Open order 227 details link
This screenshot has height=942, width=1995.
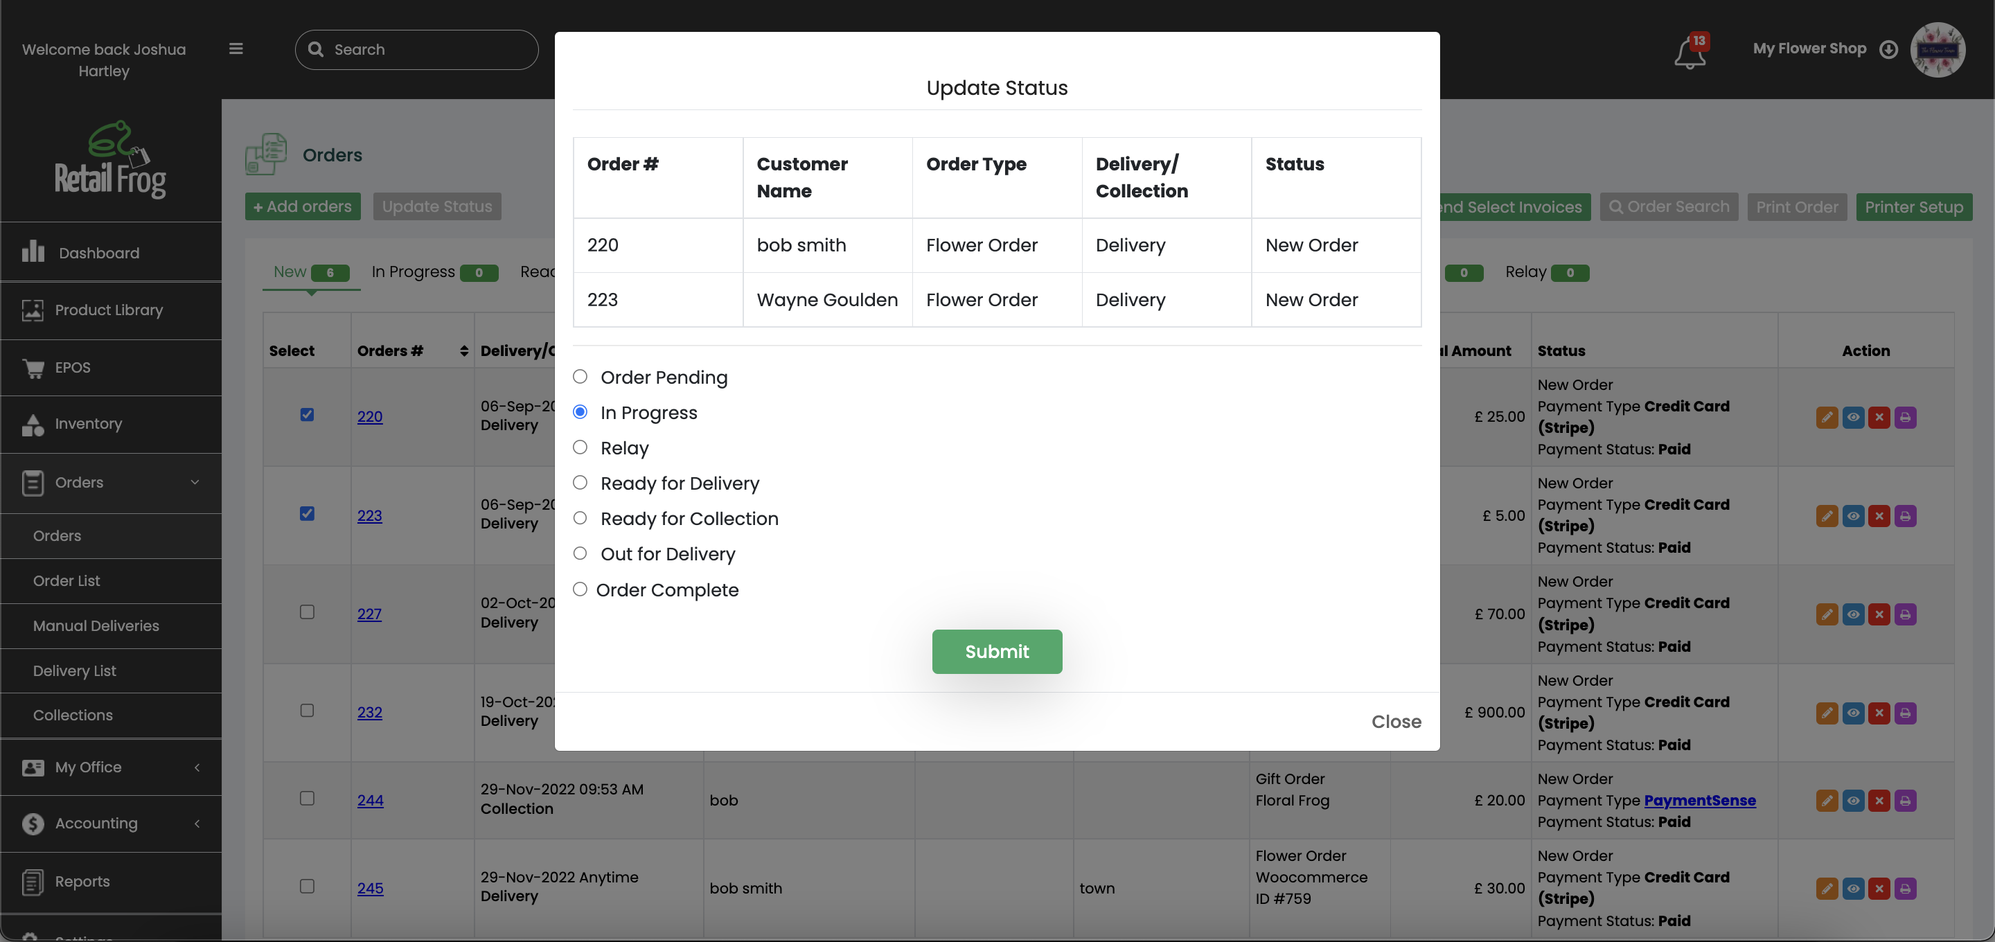370,614
